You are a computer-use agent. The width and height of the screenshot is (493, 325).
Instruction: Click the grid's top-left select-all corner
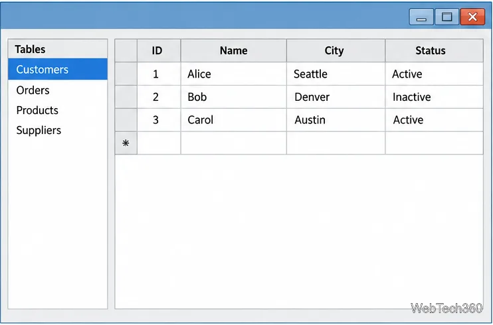[126, 50]
